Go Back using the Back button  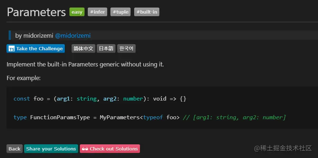click(15, 149)
